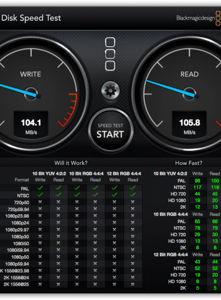Click 10 Bit YUV NTSC read value 118
The height and width of the screenshot is (300, 221).
pos(215,187)
